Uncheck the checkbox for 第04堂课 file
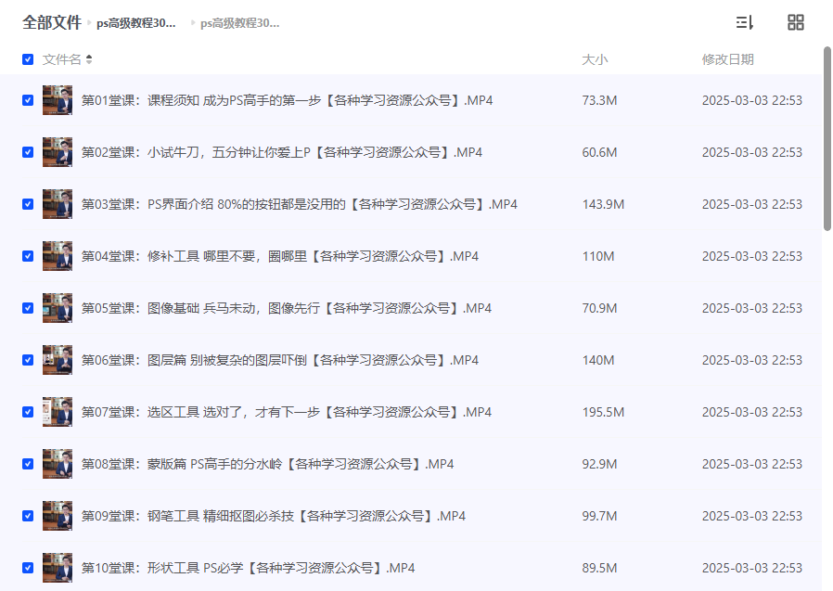Viewport: 833px width, 591px height. click(x=28, y=256)
